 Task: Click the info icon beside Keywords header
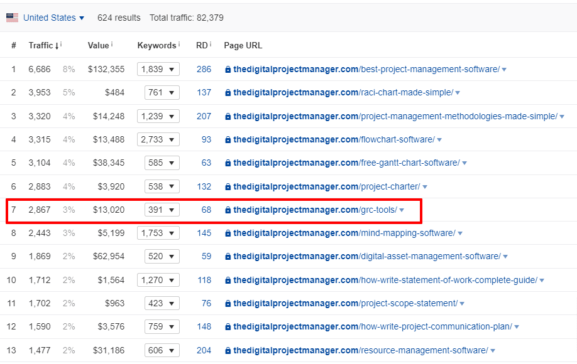click(179, 44)
